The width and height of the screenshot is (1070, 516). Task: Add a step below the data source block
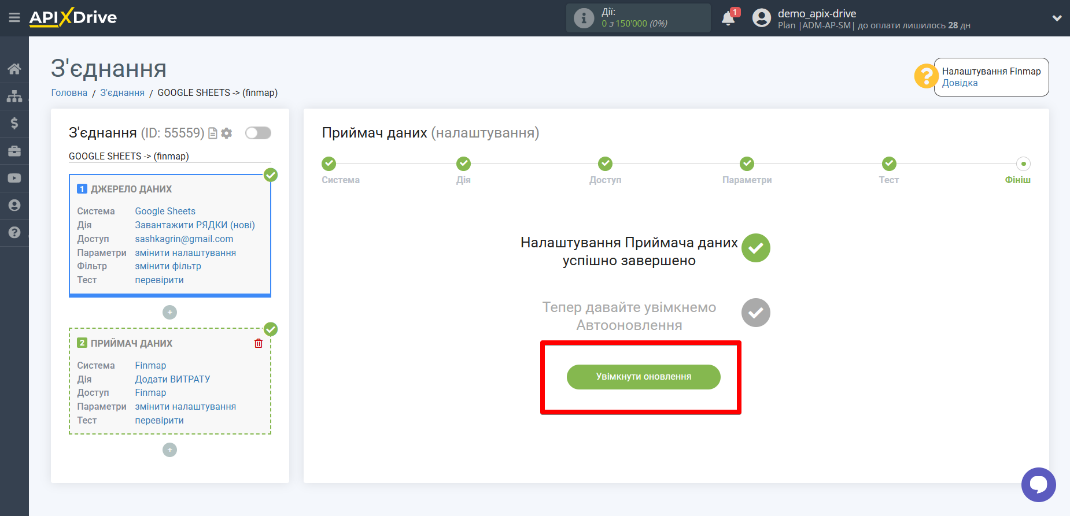(169, 313)
